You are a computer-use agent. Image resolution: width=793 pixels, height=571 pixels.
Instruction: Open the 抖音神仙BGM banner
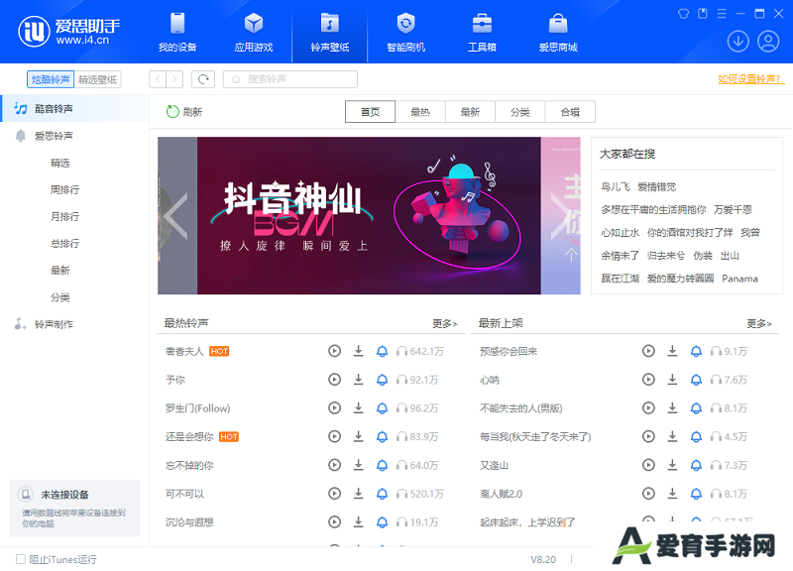pos(369,215)
